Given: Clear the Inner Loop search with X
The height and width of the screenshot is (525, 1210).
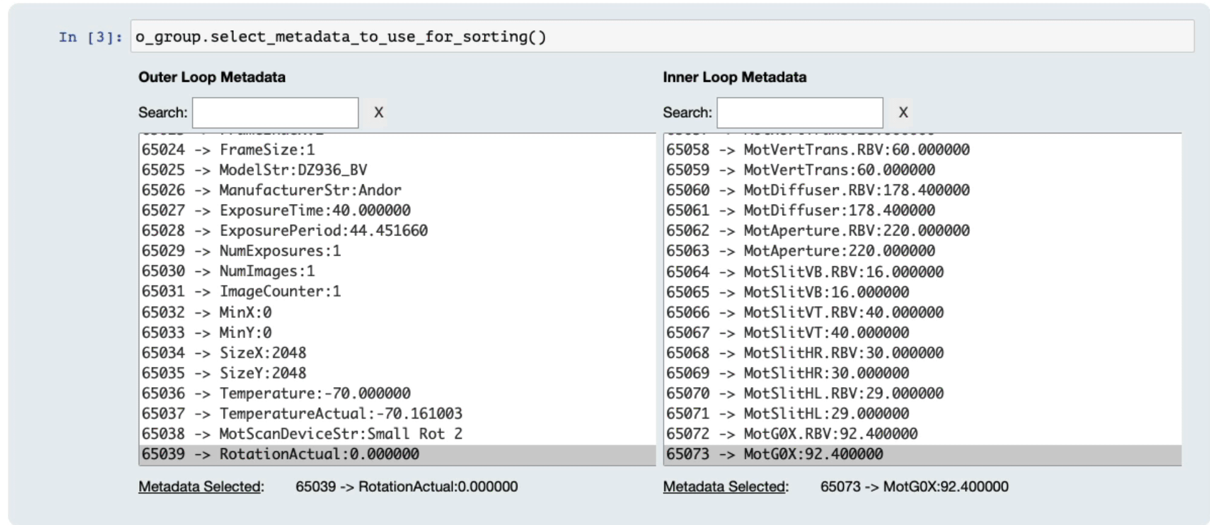Looking at the screenshot, I should 902,113.
